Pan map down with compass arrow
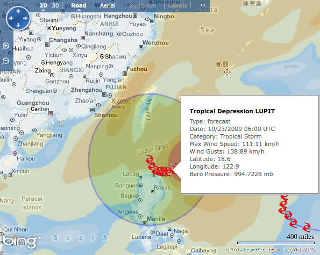The image size is (320, 255). pos(18,25)
